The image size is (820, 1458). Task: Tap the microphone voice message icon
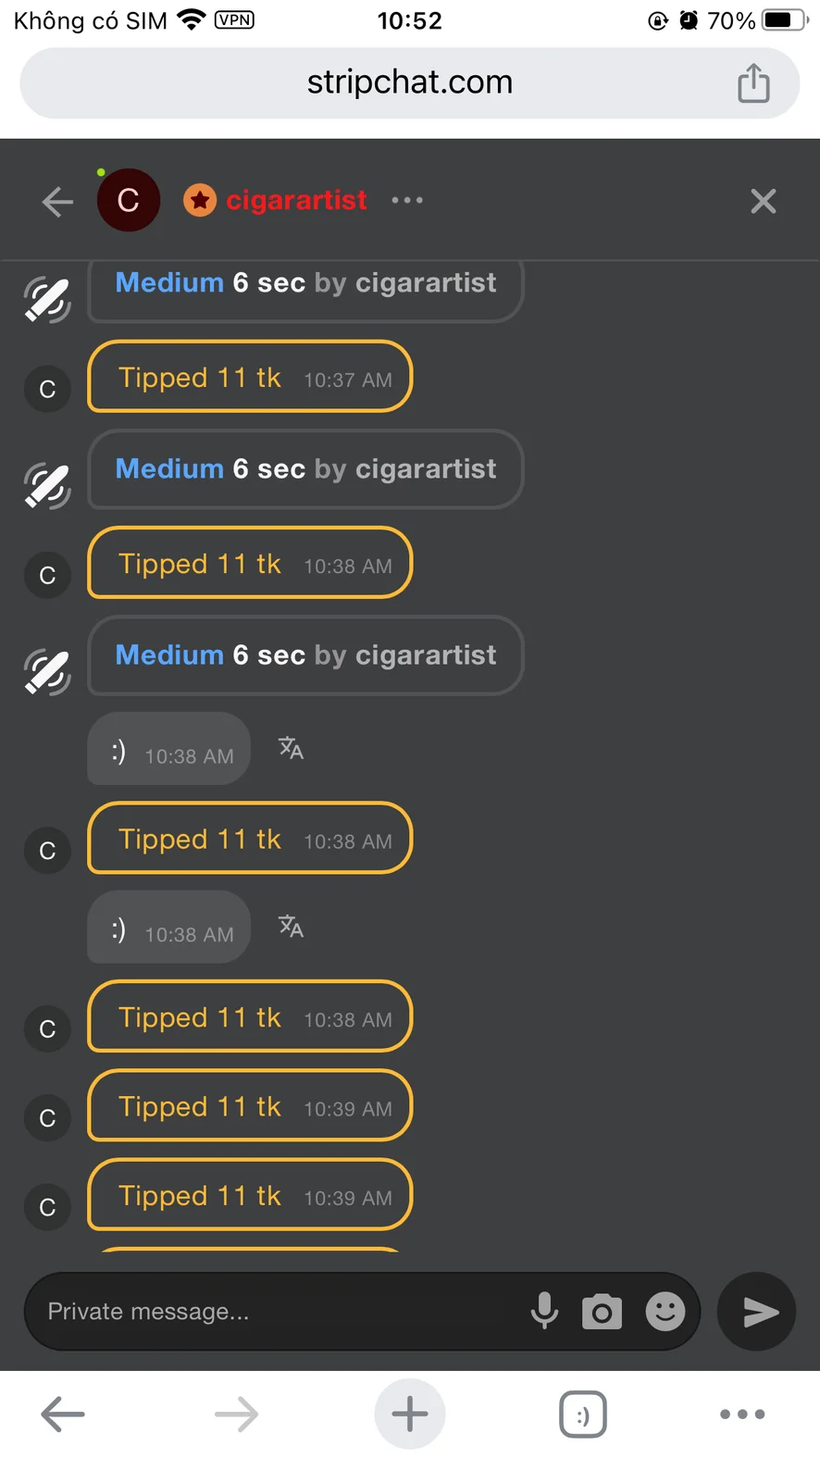[544, 1311]
